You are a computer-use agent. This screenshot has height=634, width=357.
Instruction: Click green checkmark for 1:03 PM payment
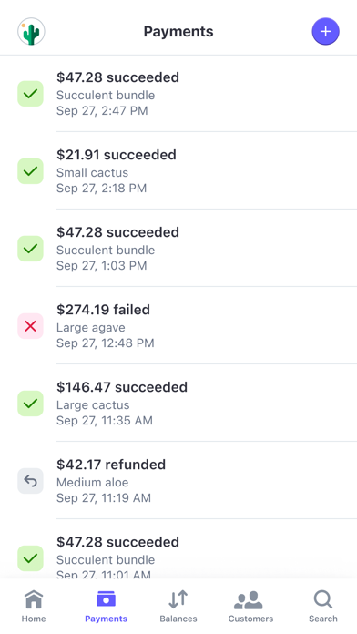(x=30, y=249)
